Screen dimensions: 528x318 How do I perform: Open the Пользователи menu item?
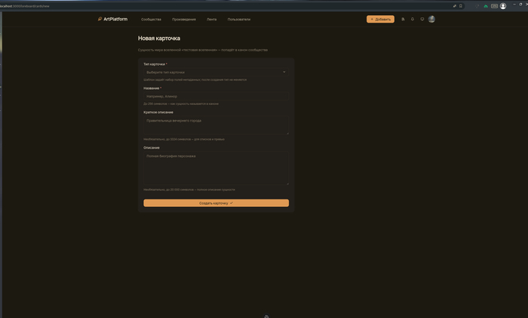[x=239, y=20]
